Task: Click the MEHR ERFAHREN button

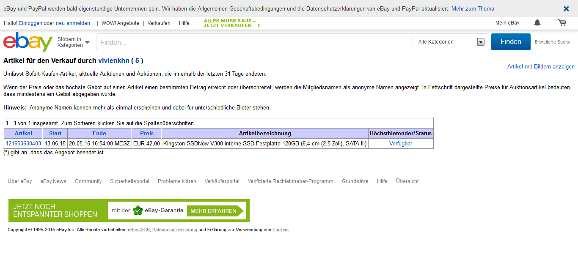Action: coord(214,211)
